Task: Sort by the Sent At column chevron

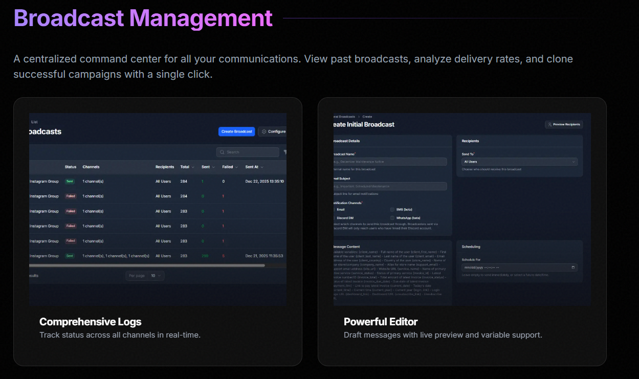Action: tap(262, 167)
